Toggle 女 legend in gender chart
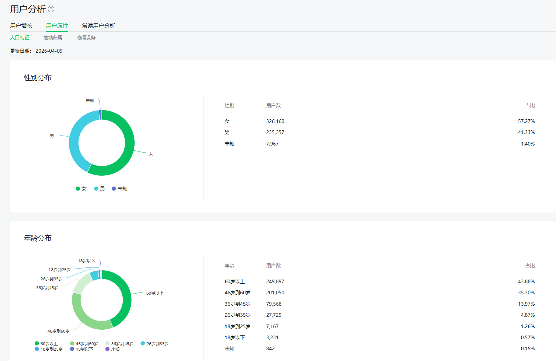This screenshot has width=556, height=361. click(x=81, y=189)
